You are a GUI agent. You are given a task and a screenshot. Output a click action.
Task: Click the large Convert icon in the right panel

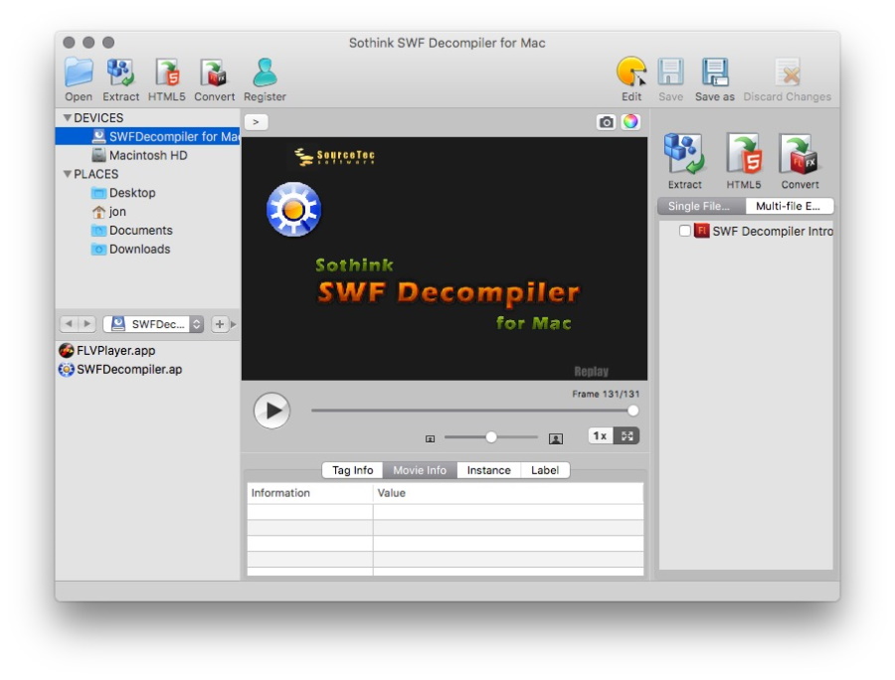coord(800,161)
